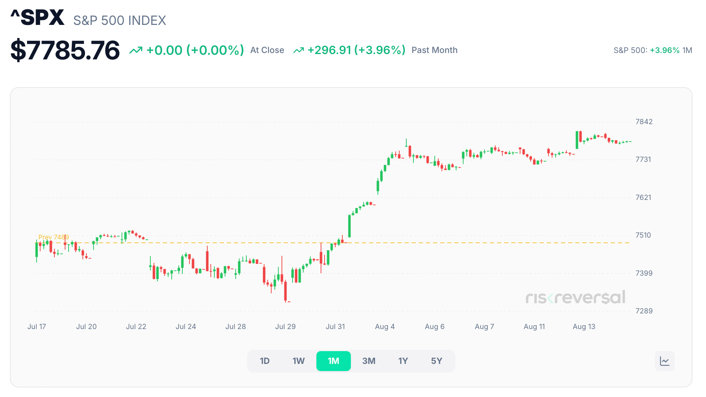Click the trend arrow beside +296.91
This screenshot has width=706, height=397.
click(299, 51)
